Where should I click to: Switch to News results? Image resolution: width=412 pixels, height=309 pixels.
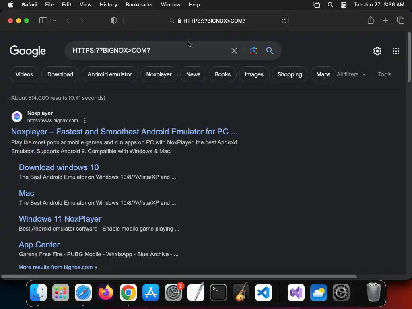pos(194,74)
